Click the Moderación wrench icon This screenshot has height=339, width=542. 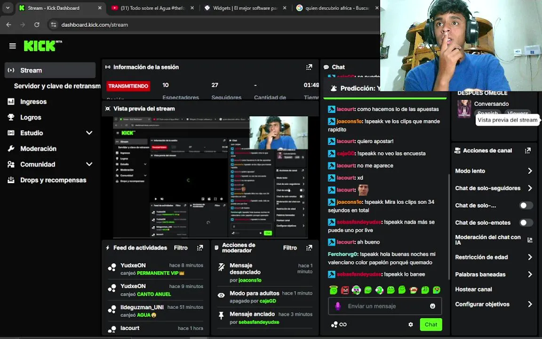pos(11,149)
